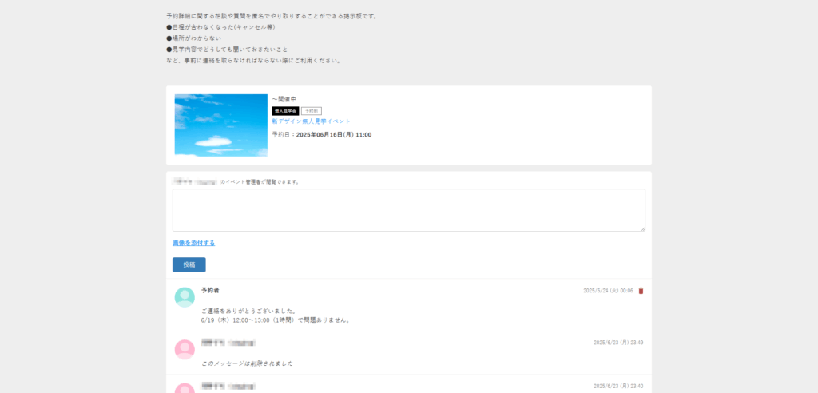The width and height of the screenshot is (818, 393).
Task: Click the pink avatar beside the deleted message
Action: [x=185, y=350]
